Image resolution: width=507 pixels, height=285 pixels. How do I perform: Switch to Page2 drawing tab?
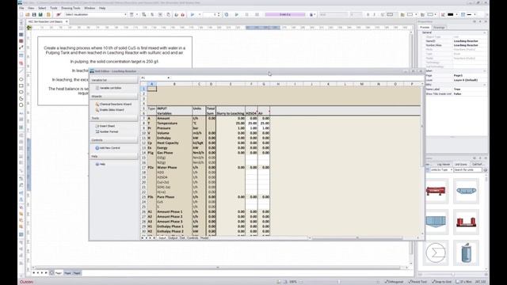tap(67, 273)
